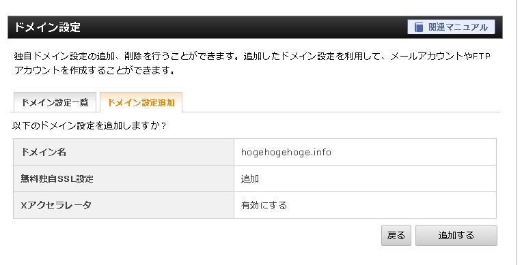Click empty cell space right of 有効にする
522x265 pixels.
pyautogui.click(x=391, y=205)
